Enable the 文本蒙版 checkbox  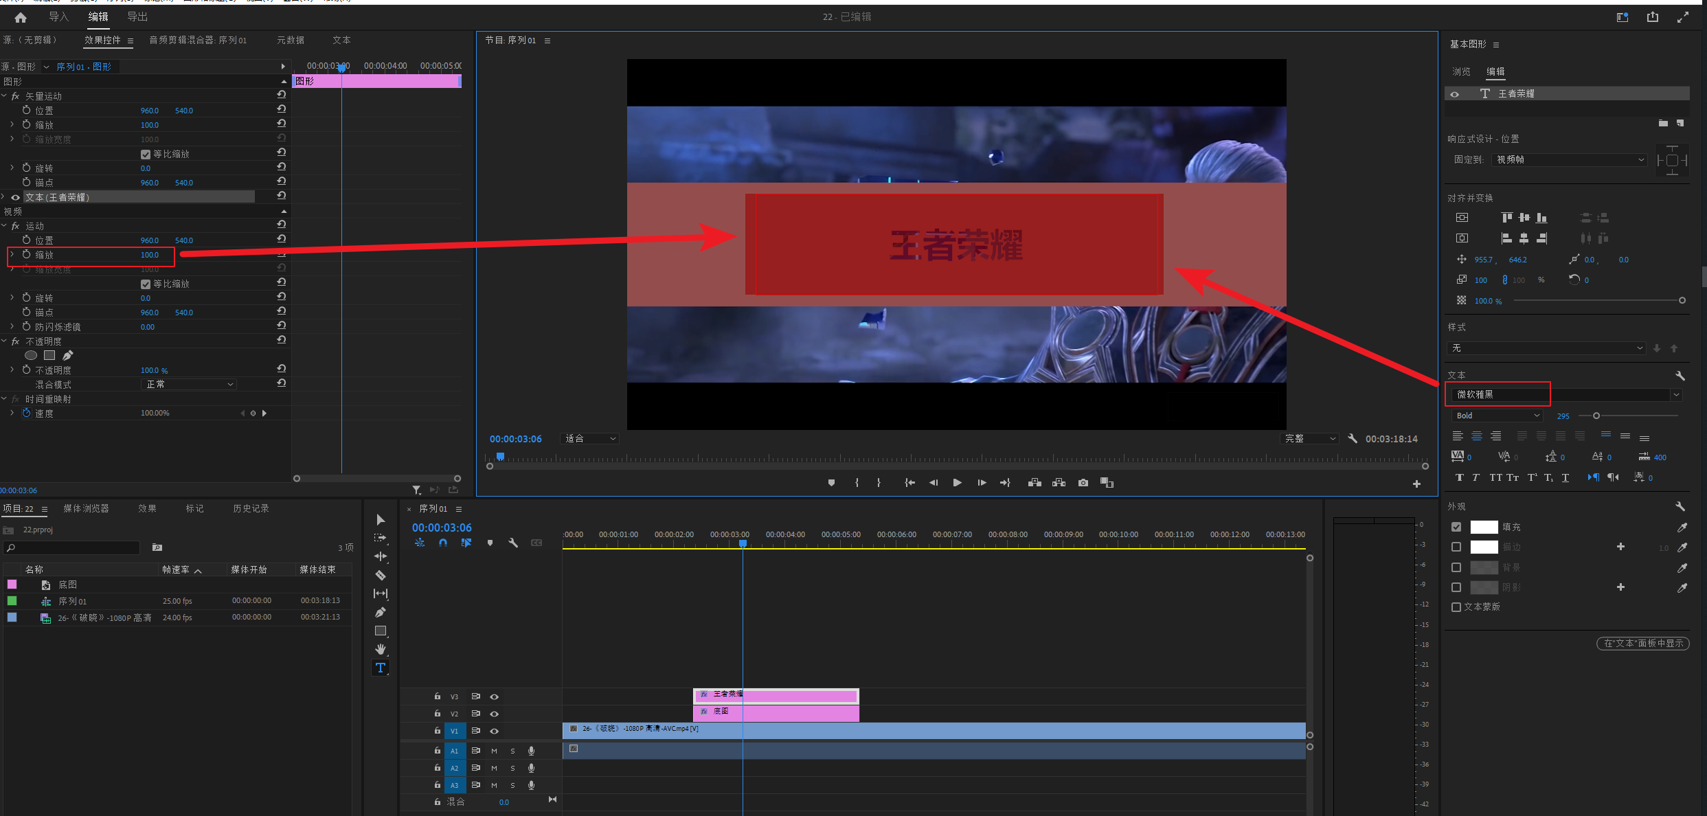point(1456,607)
